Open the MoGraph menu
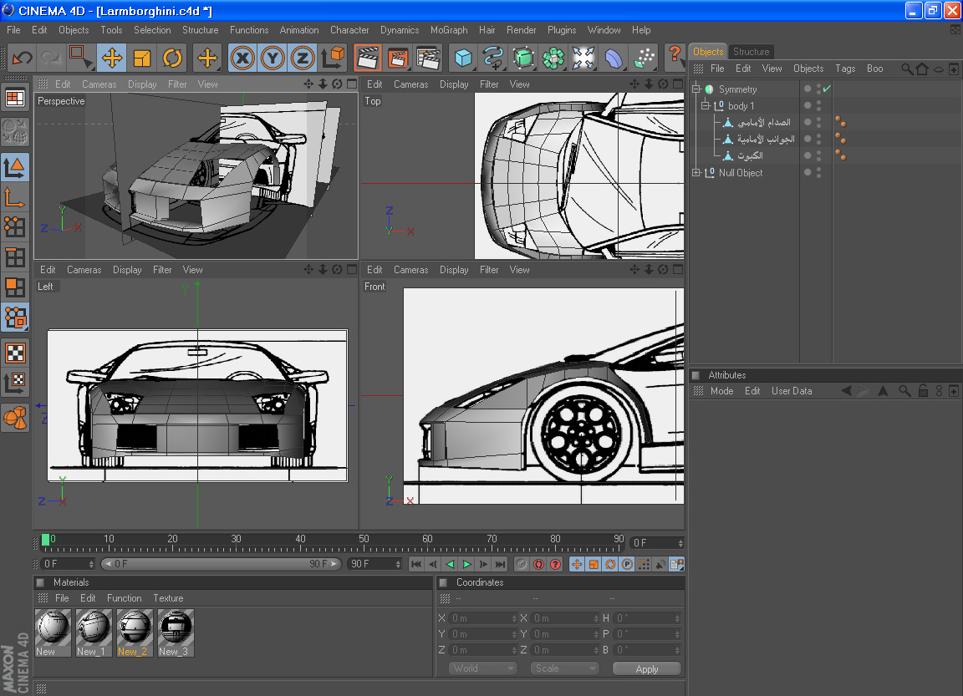The image size is (963, 696). (449, 30)
